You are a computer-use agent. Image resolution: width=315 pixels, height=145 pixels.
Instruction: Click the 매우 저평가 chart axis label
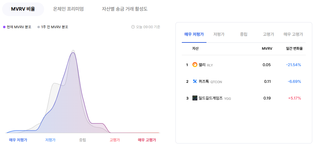click(18, 140)
